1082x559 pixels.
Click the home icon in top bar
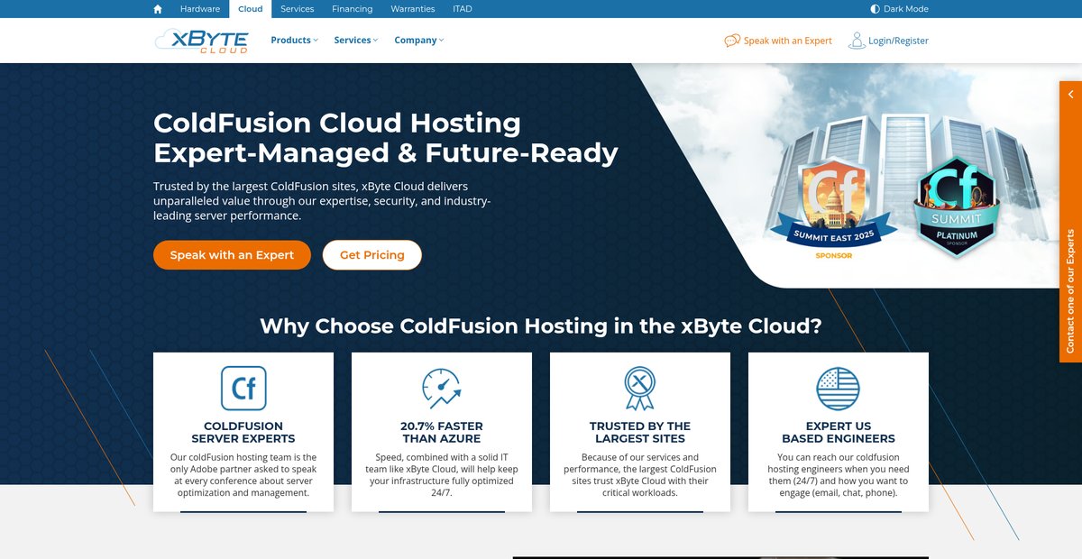158,9
